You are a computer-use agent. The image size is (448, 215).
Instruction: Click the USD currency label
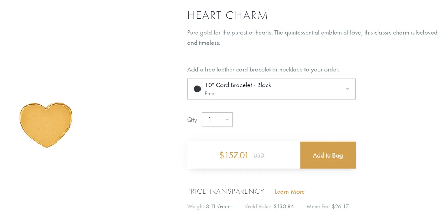click(259, 155)
